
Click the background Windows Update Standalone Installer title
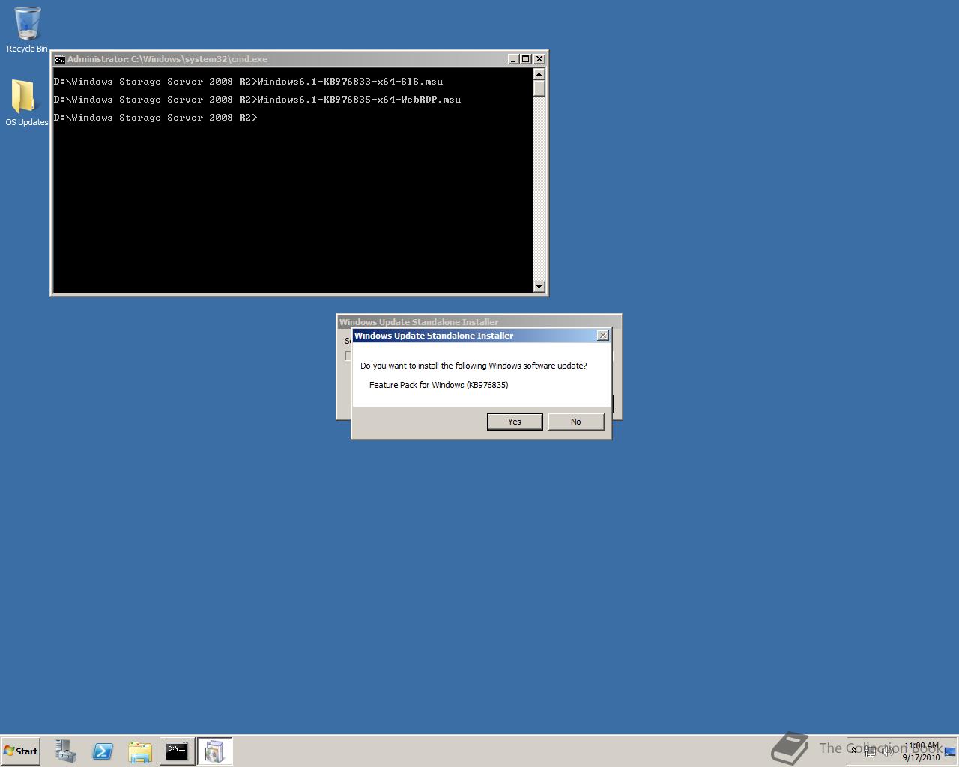pyautogui.click(x=419, y=322)
